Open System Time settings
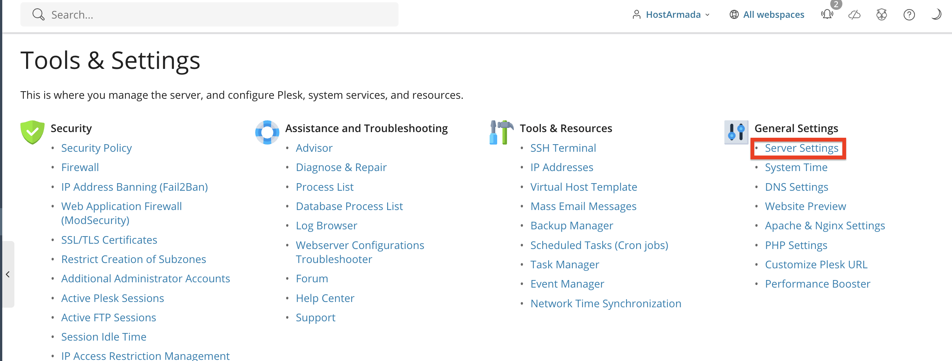Viewport: 952px width, 361px height. point(796,167)
